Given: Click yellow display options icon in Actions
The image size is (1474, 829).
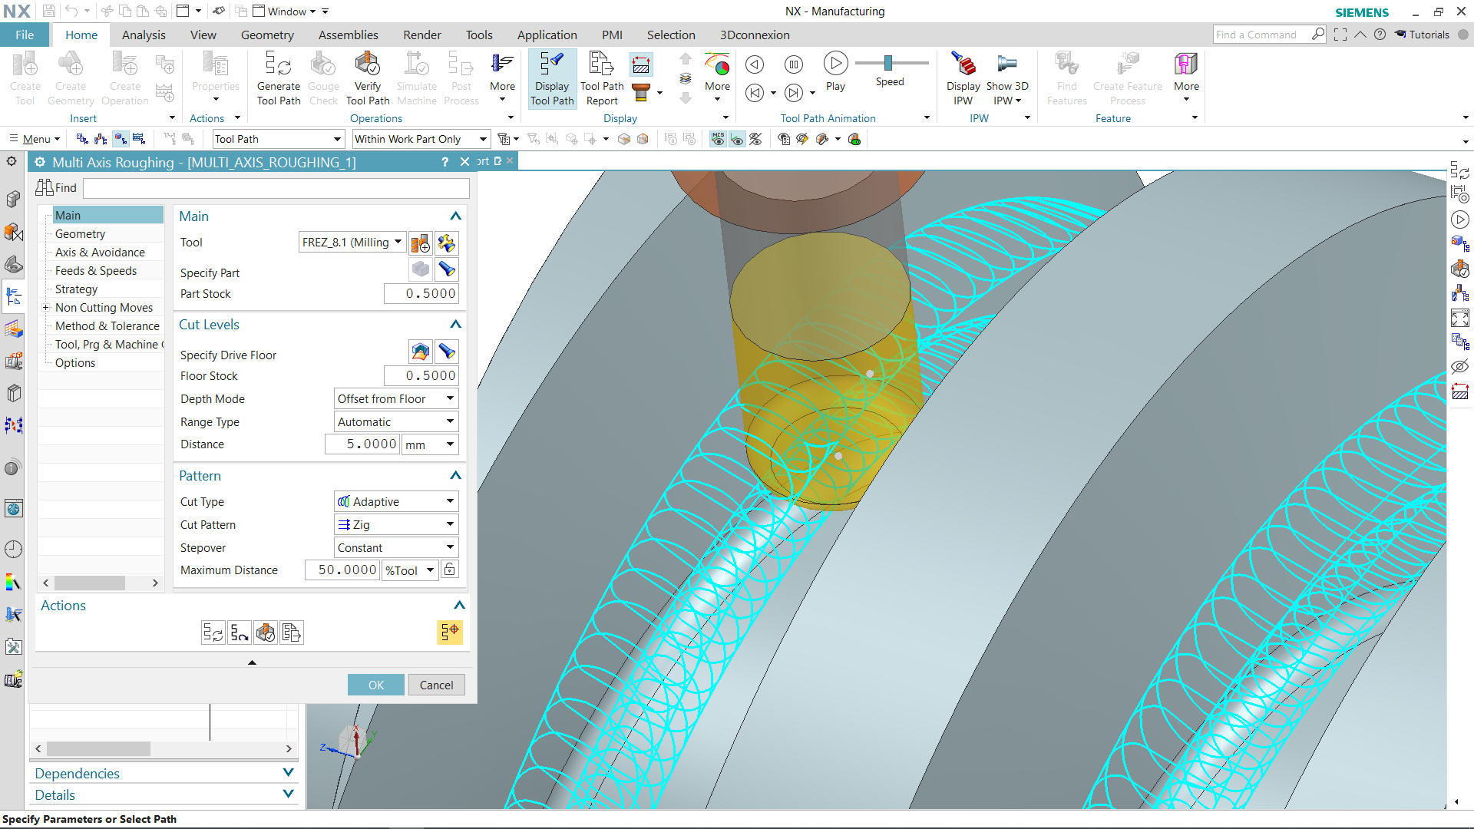Looking at the screenshot, I should coord(450,632).
